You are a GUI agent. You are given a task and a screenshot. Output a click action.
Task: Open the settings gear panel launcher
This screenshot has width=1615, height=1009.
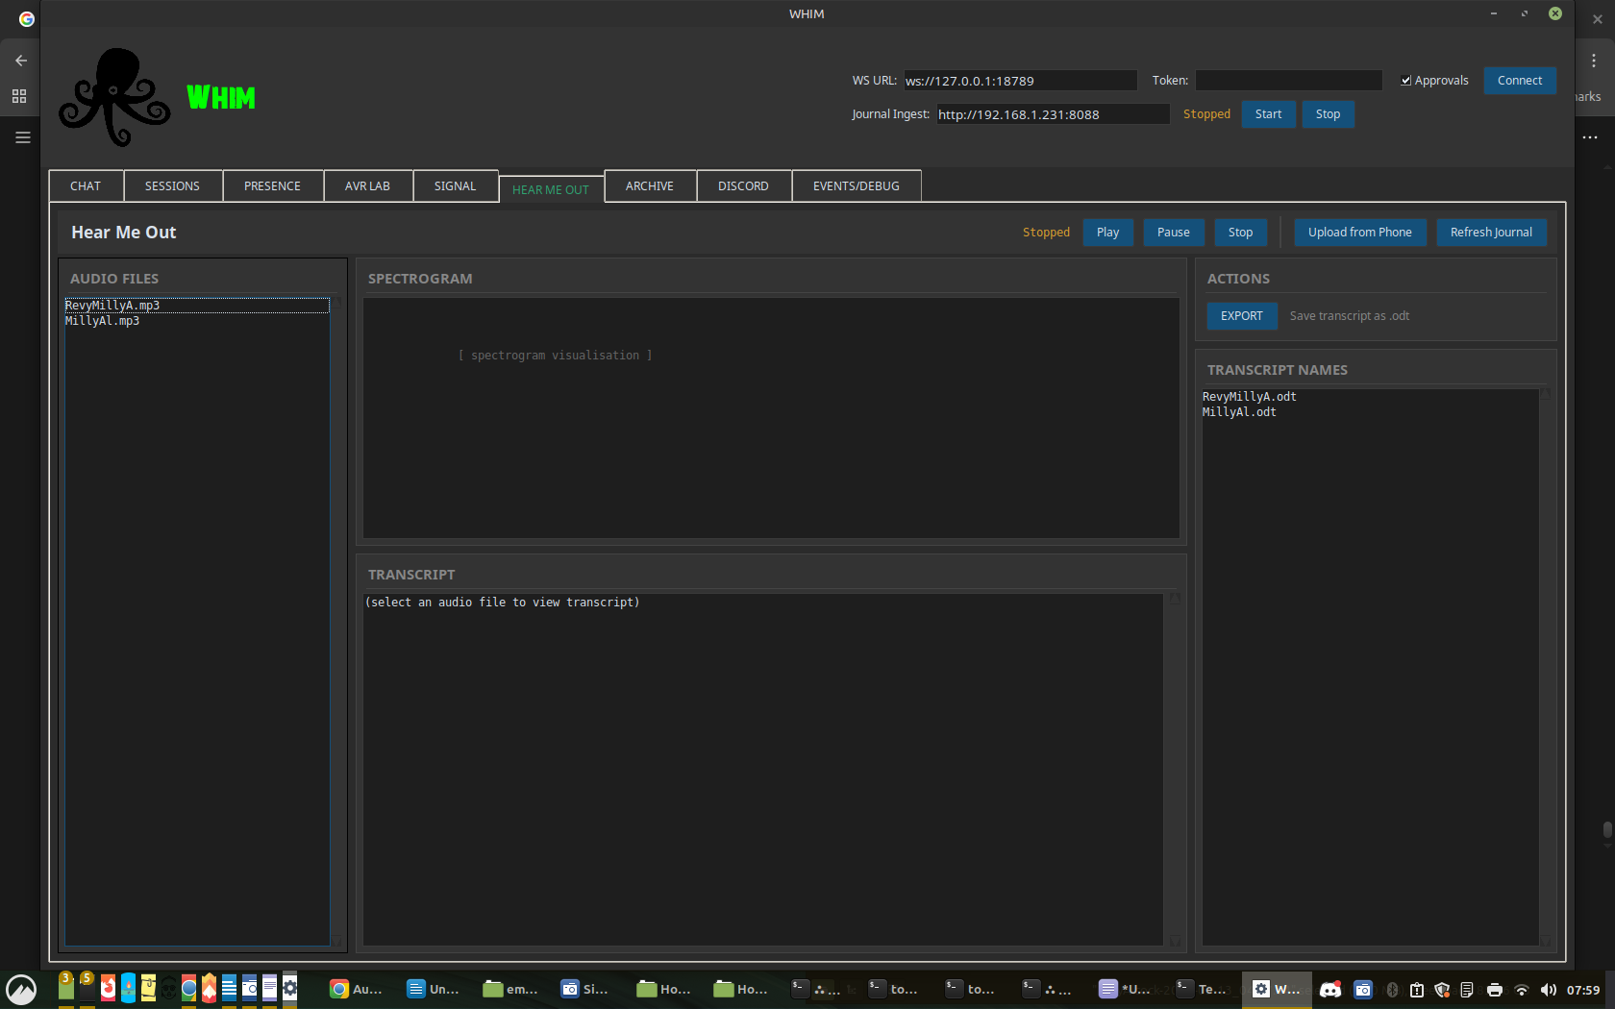tap(289, 988)
